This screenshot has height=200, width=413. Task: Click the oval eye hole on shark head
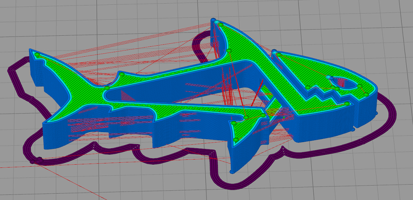point(344,83)
